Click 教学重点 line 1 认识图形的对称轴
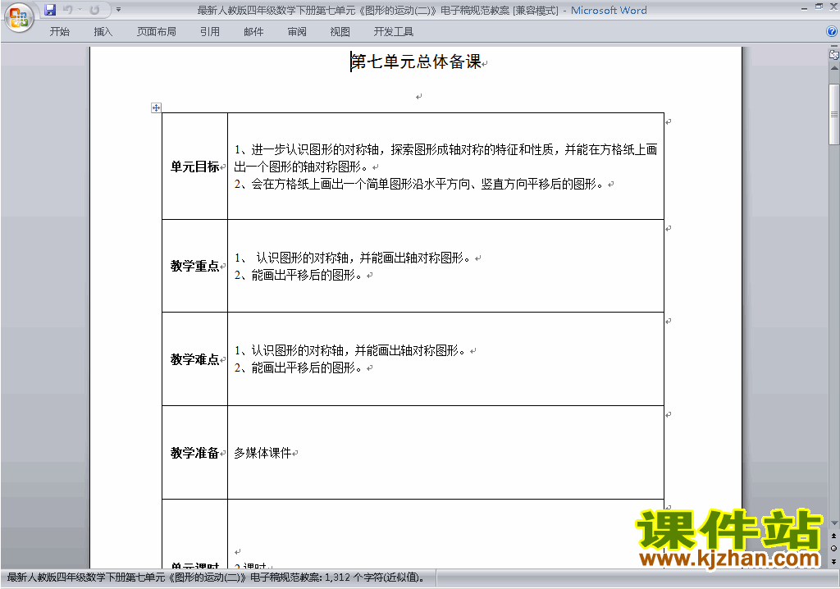The width and height of the screenshot is (840, 589). click(x=353, y=258)
